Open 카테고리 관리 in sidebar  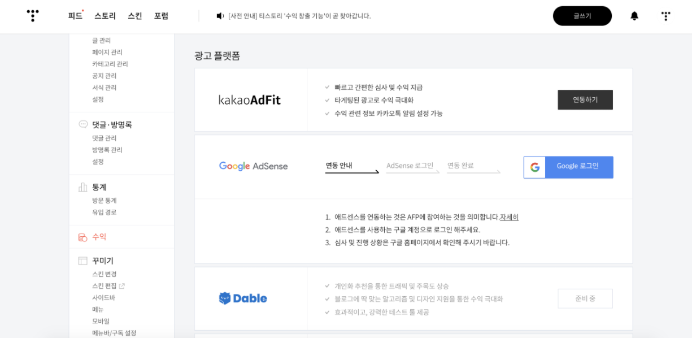pos(110,64)
